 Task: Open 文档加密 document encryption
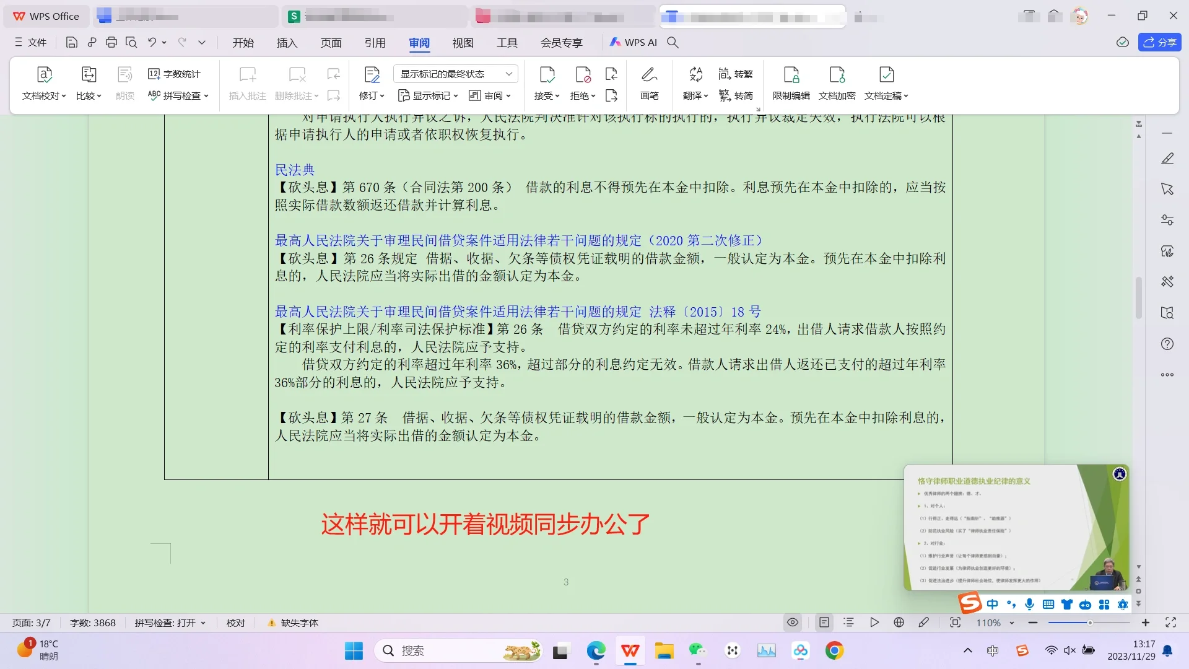point(837,84)
